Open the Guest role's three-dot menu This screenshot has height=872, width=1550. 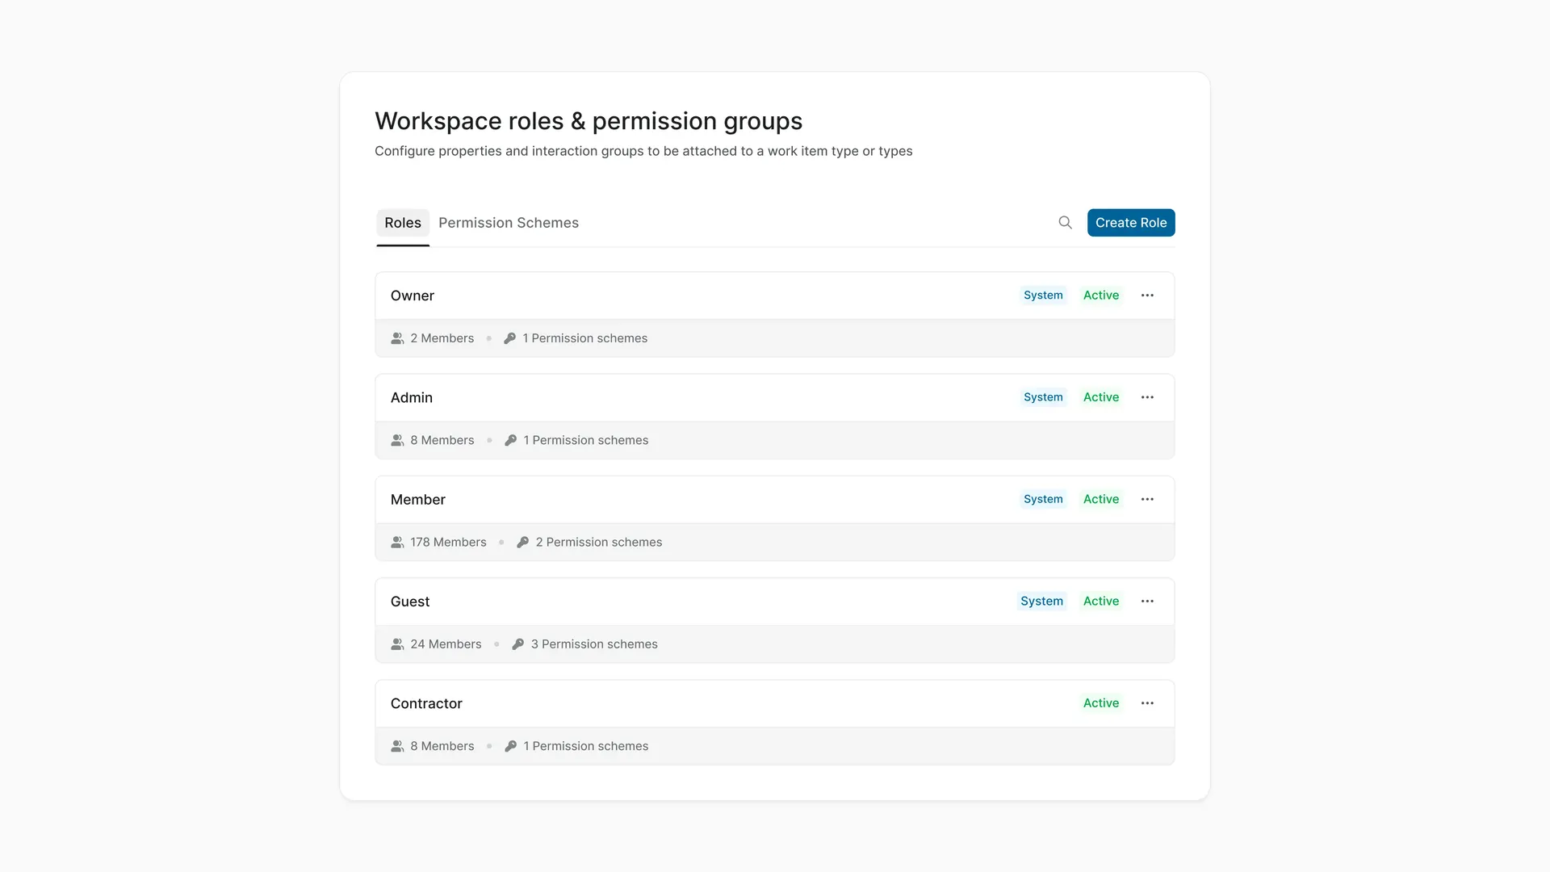coord(1147,602)
